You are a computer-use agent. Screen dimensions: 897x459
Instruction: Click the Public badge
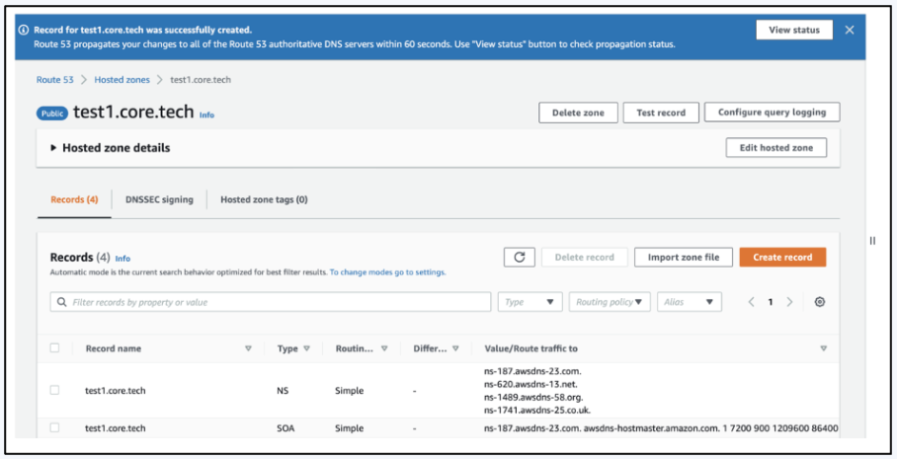[x=52, y=114]
